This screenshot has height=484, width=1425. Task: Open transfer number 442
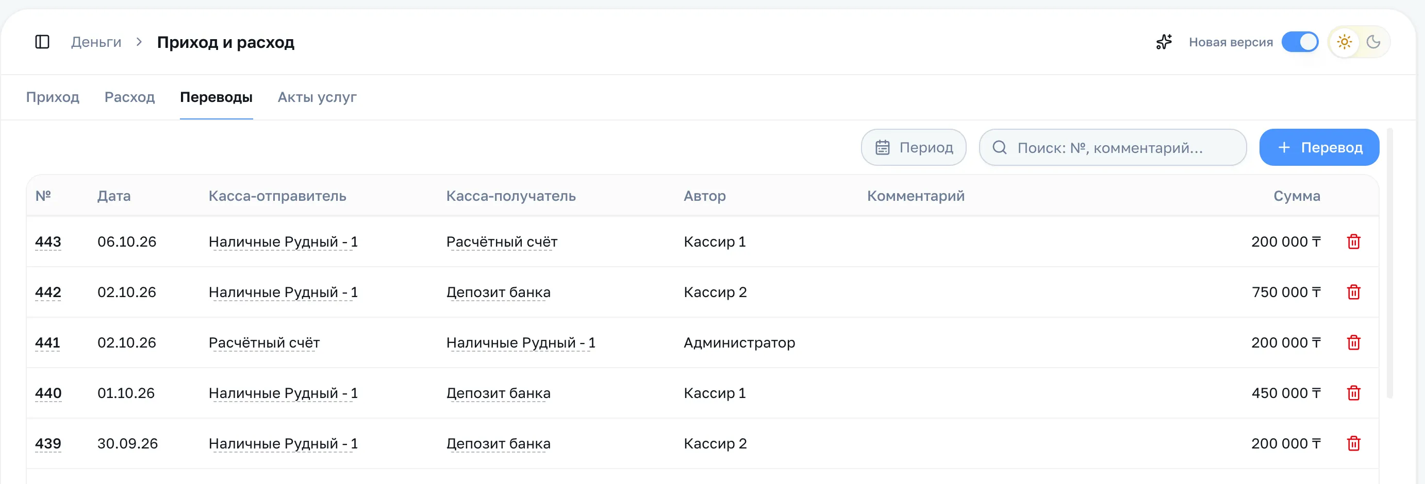tap(48, 292)
